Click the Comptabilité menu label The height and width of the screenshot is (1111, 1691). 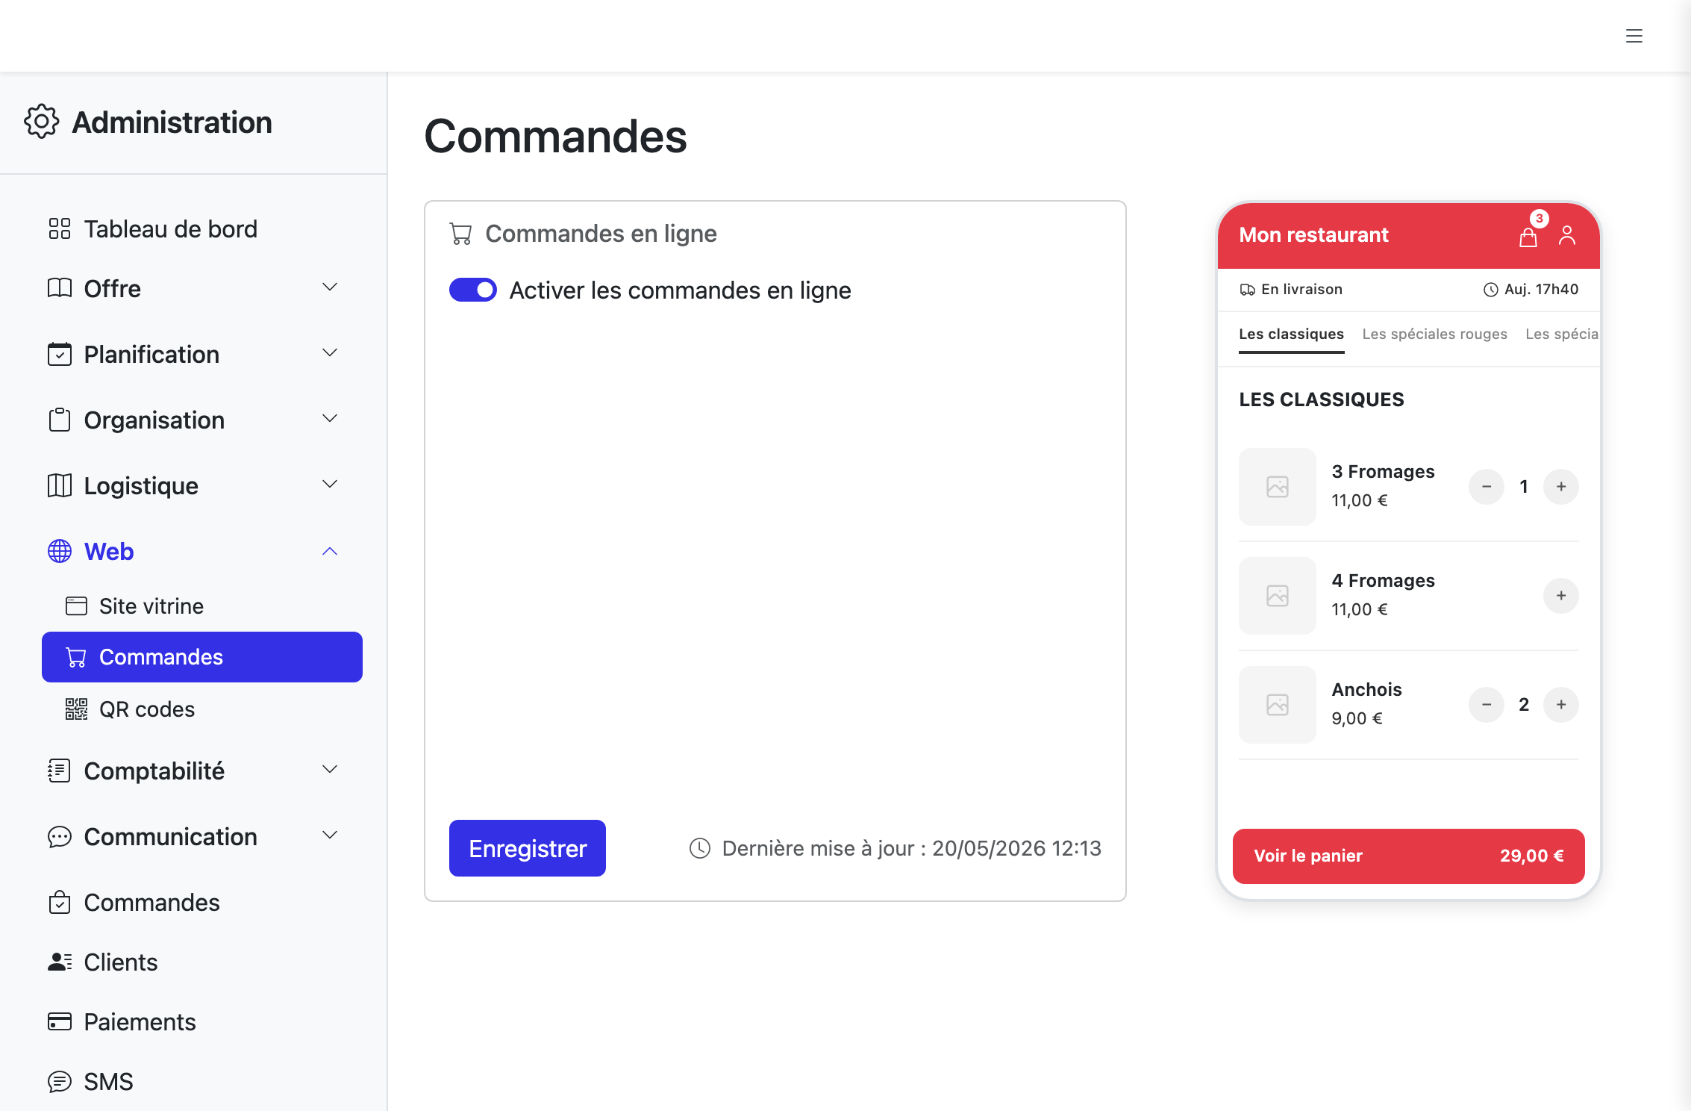point(154,771)
